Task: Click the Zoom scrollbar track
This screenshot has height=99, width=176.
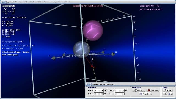Action: pyautogui.click(x=120, y=94)
